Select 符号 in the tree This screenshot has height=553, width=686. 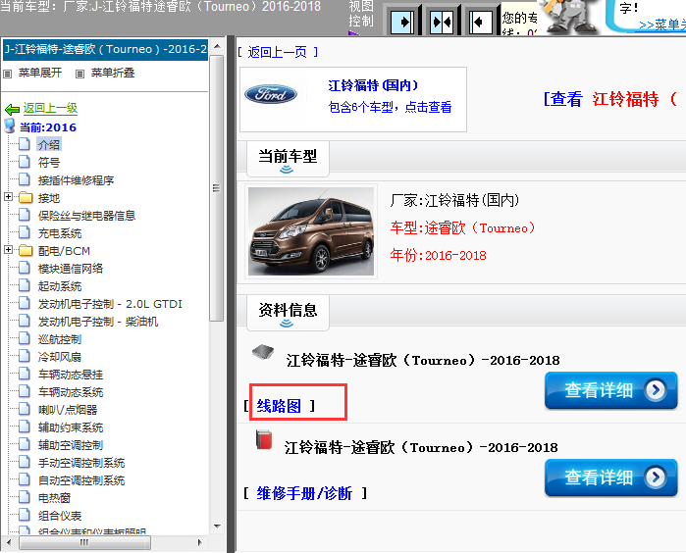(x=48, y=163)
